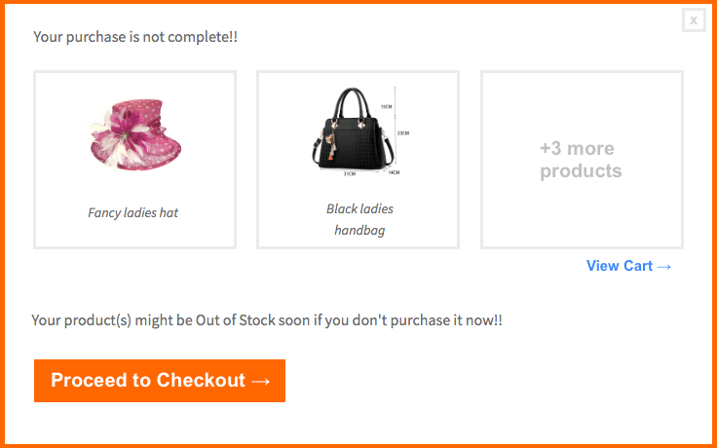Click the 'Your purchase is not complete!!' heading
The width and height of the screenshot is (717, 448).
[x=135, y=37]
